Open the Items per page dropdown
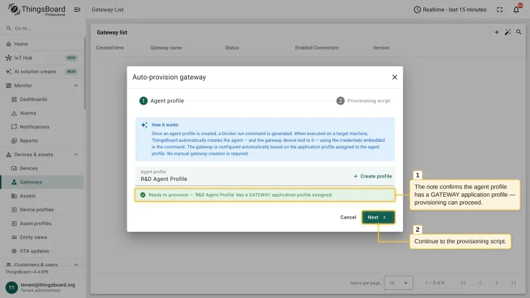 (399, 283)
